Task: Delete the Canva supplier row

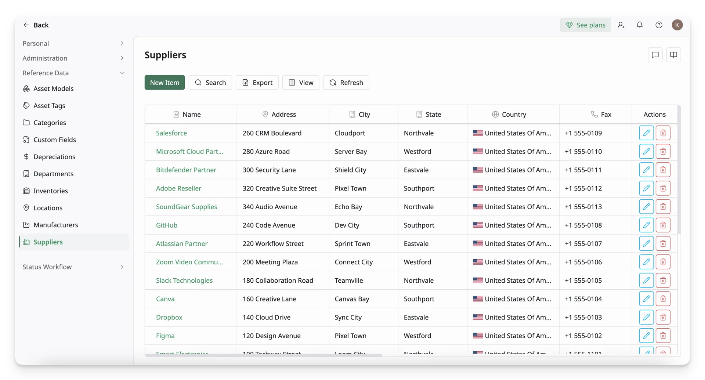Action: (x=663, y=299)
